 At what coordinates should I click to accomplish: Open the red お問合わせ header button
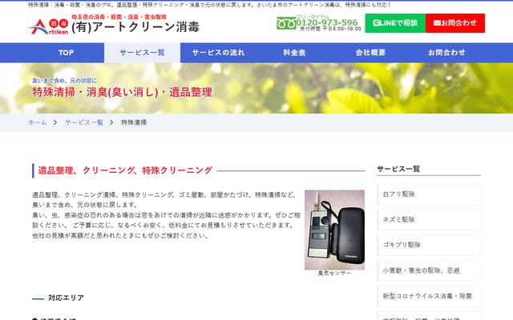click(455, 23)
